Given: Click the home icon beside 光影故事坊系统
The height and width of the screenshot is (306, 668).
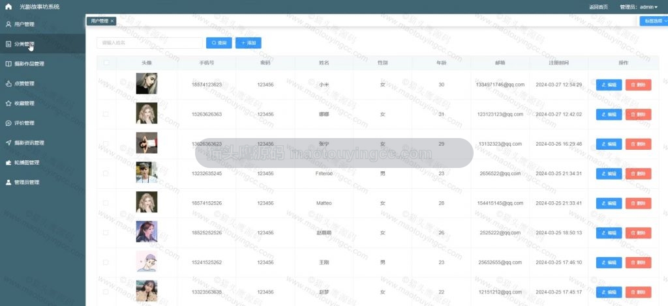Looking at the screenshot, I should pyautogui.click(x=8, y=7).
